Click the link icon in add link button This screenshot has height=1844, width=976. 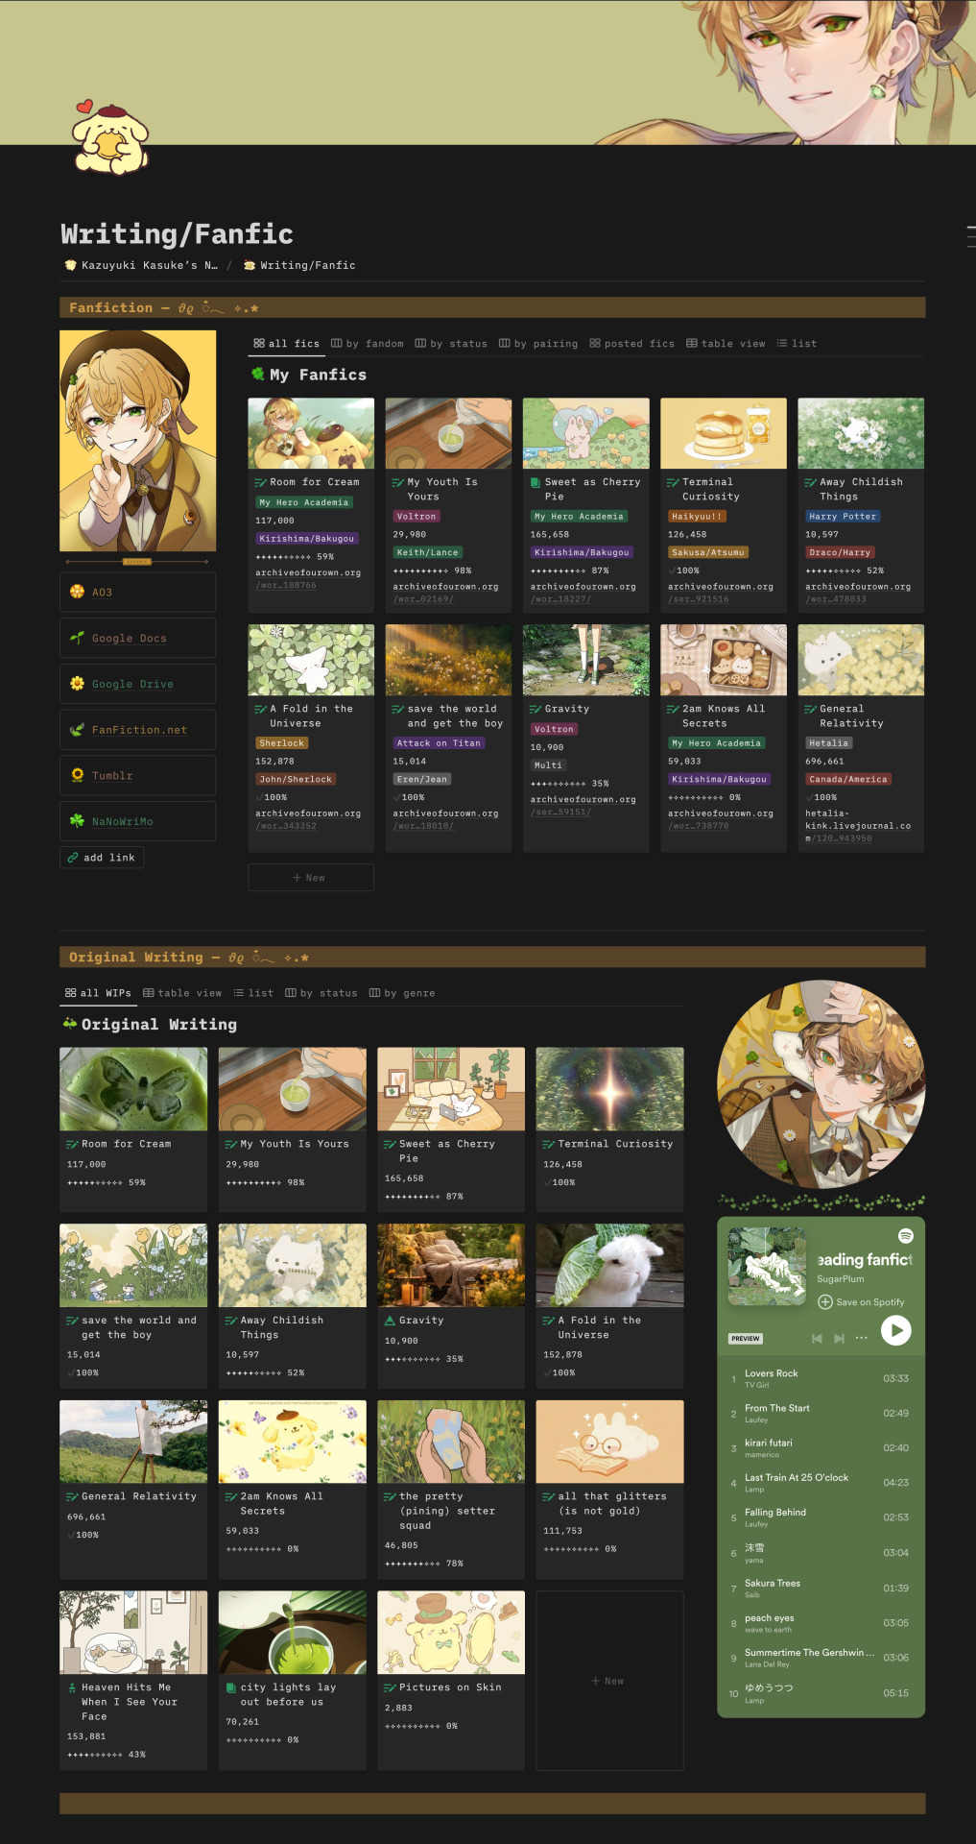tap(73, 858)
